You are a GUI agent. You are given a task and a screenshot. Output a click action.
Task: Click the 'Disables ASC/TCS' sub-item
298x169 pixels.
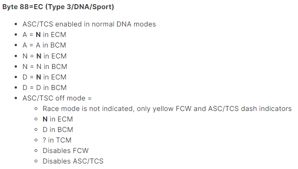[x=73, y=161]
